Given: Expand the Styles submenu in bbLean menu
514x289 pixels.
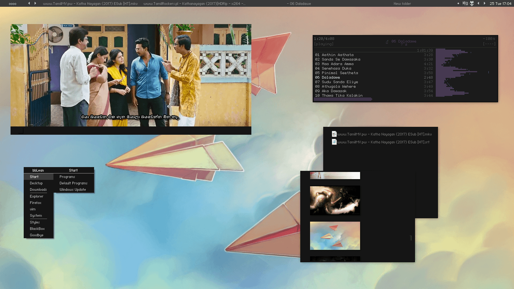Looking at the screenshot, I should (x=39, y=222).
